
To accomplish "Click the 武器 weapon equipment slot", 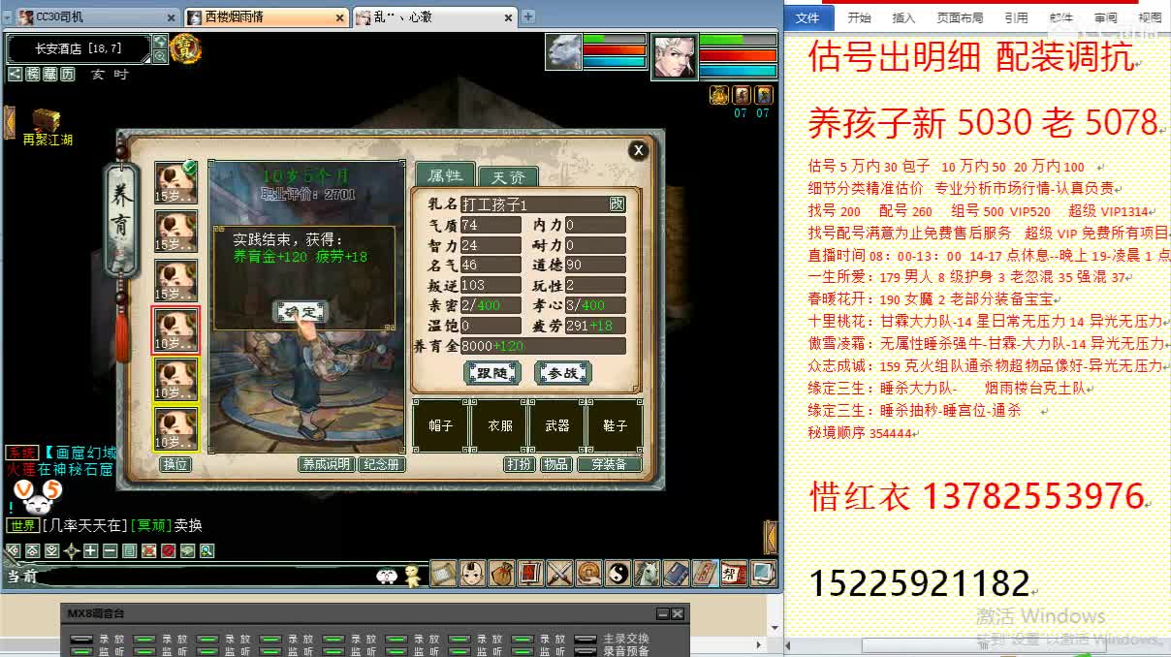I will point(557,425).
